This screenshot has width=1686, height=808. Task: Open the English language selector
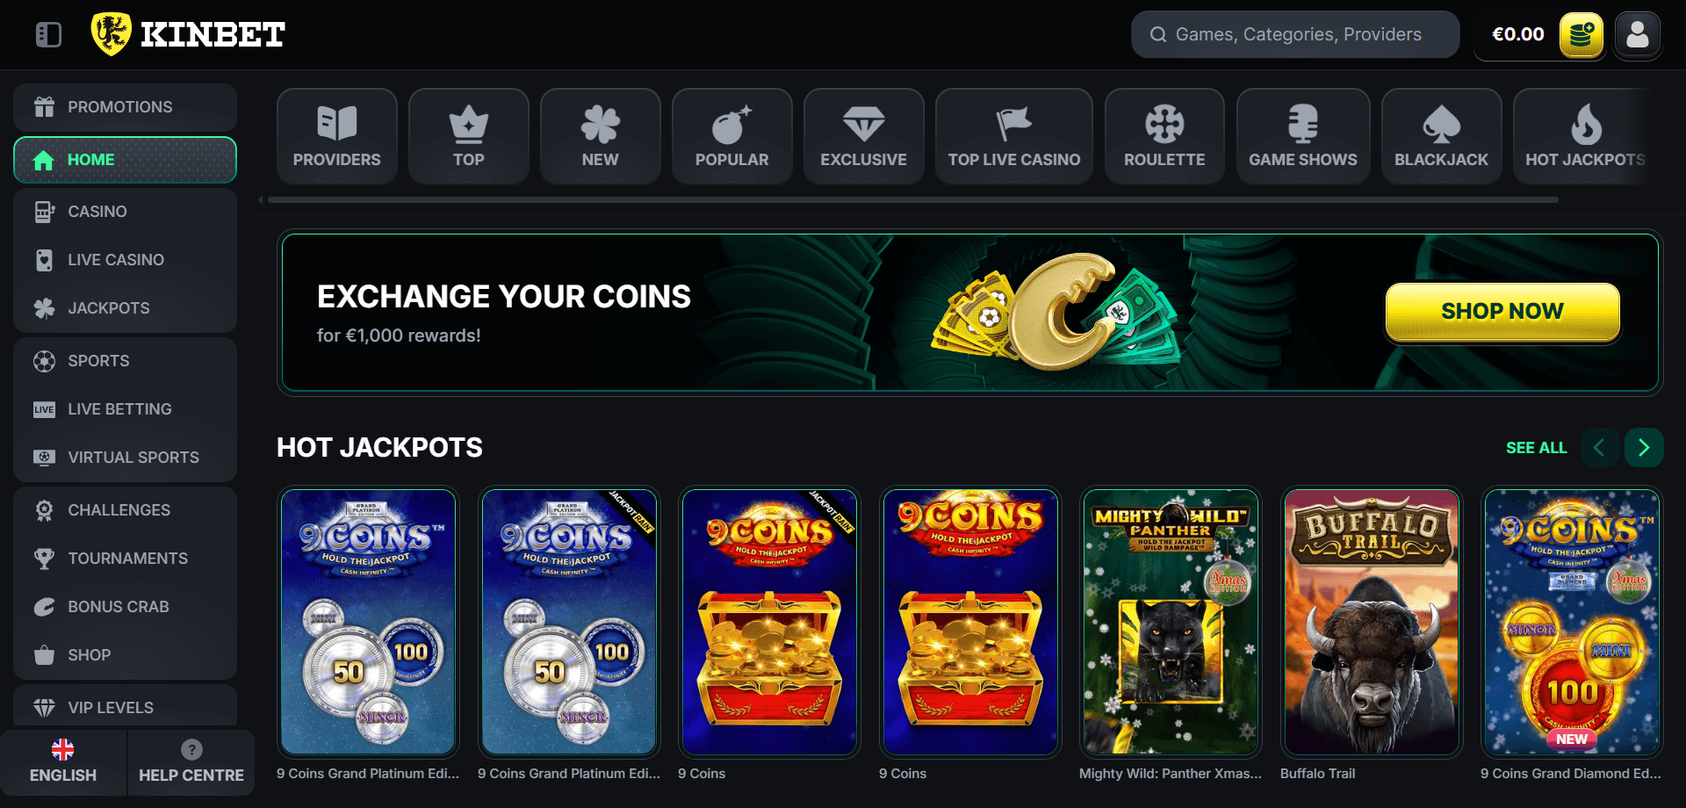pyautogui.click(x=63, y=761)
